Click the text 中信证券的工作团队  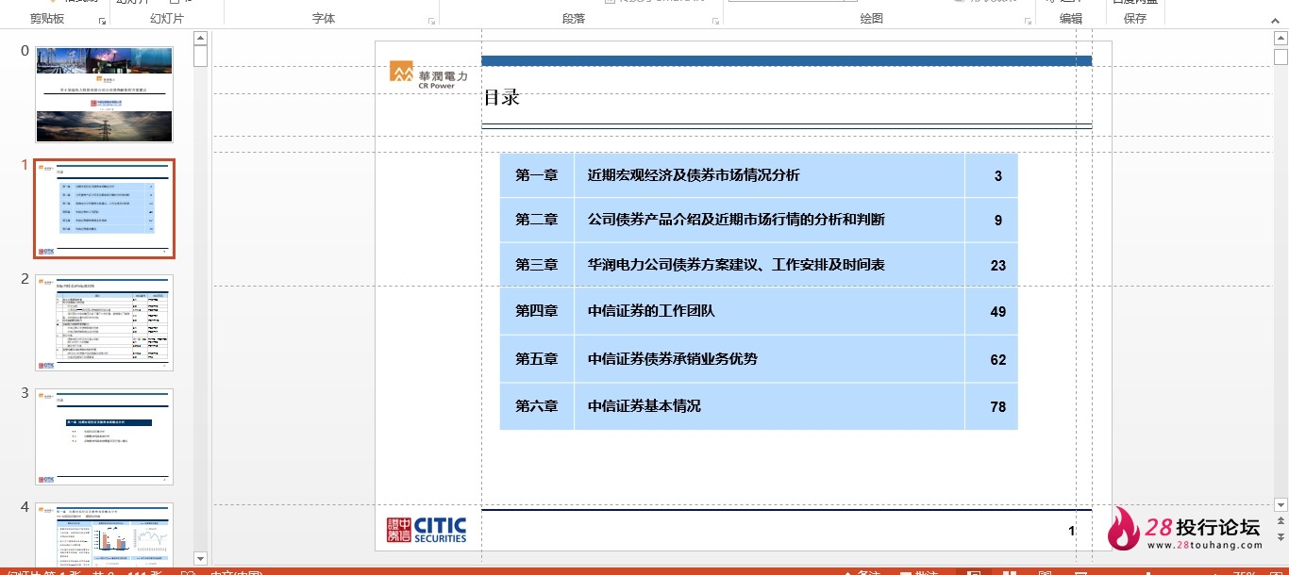click(x=651, y=311)
